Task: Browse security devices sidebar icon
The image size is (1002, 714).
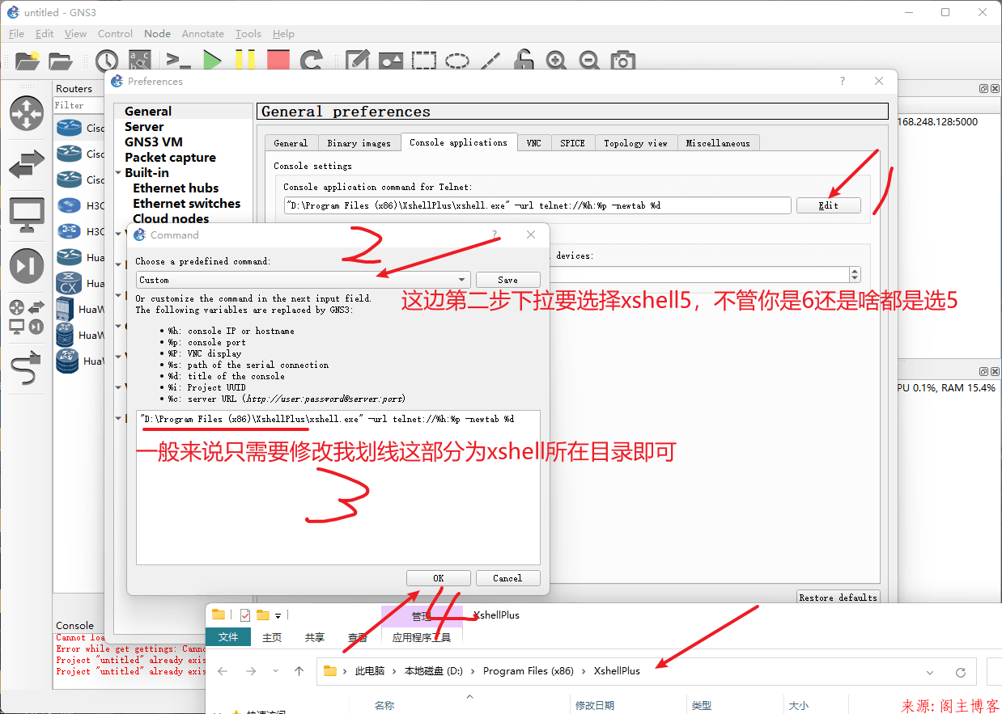Action: pyautogui.click(x=27, y=266)
